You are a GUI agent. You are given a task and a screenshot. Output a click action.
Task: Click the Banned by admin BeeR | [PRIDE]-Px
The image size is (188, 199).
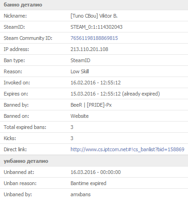click(x=91, y=105)
